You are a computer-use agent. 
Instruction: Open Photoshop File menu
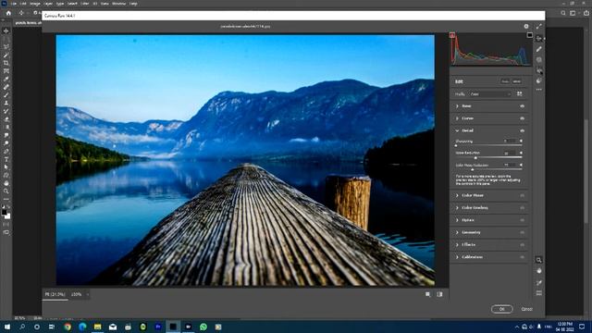pos(14,4)
